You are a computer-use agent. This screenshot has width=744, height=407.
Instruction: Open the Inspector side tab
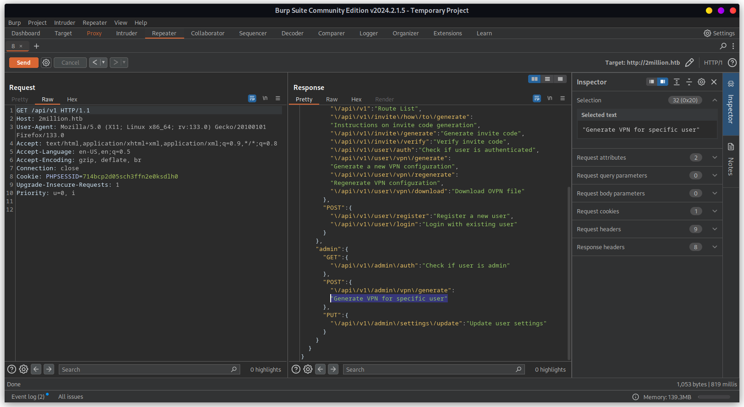click(731, 103)
